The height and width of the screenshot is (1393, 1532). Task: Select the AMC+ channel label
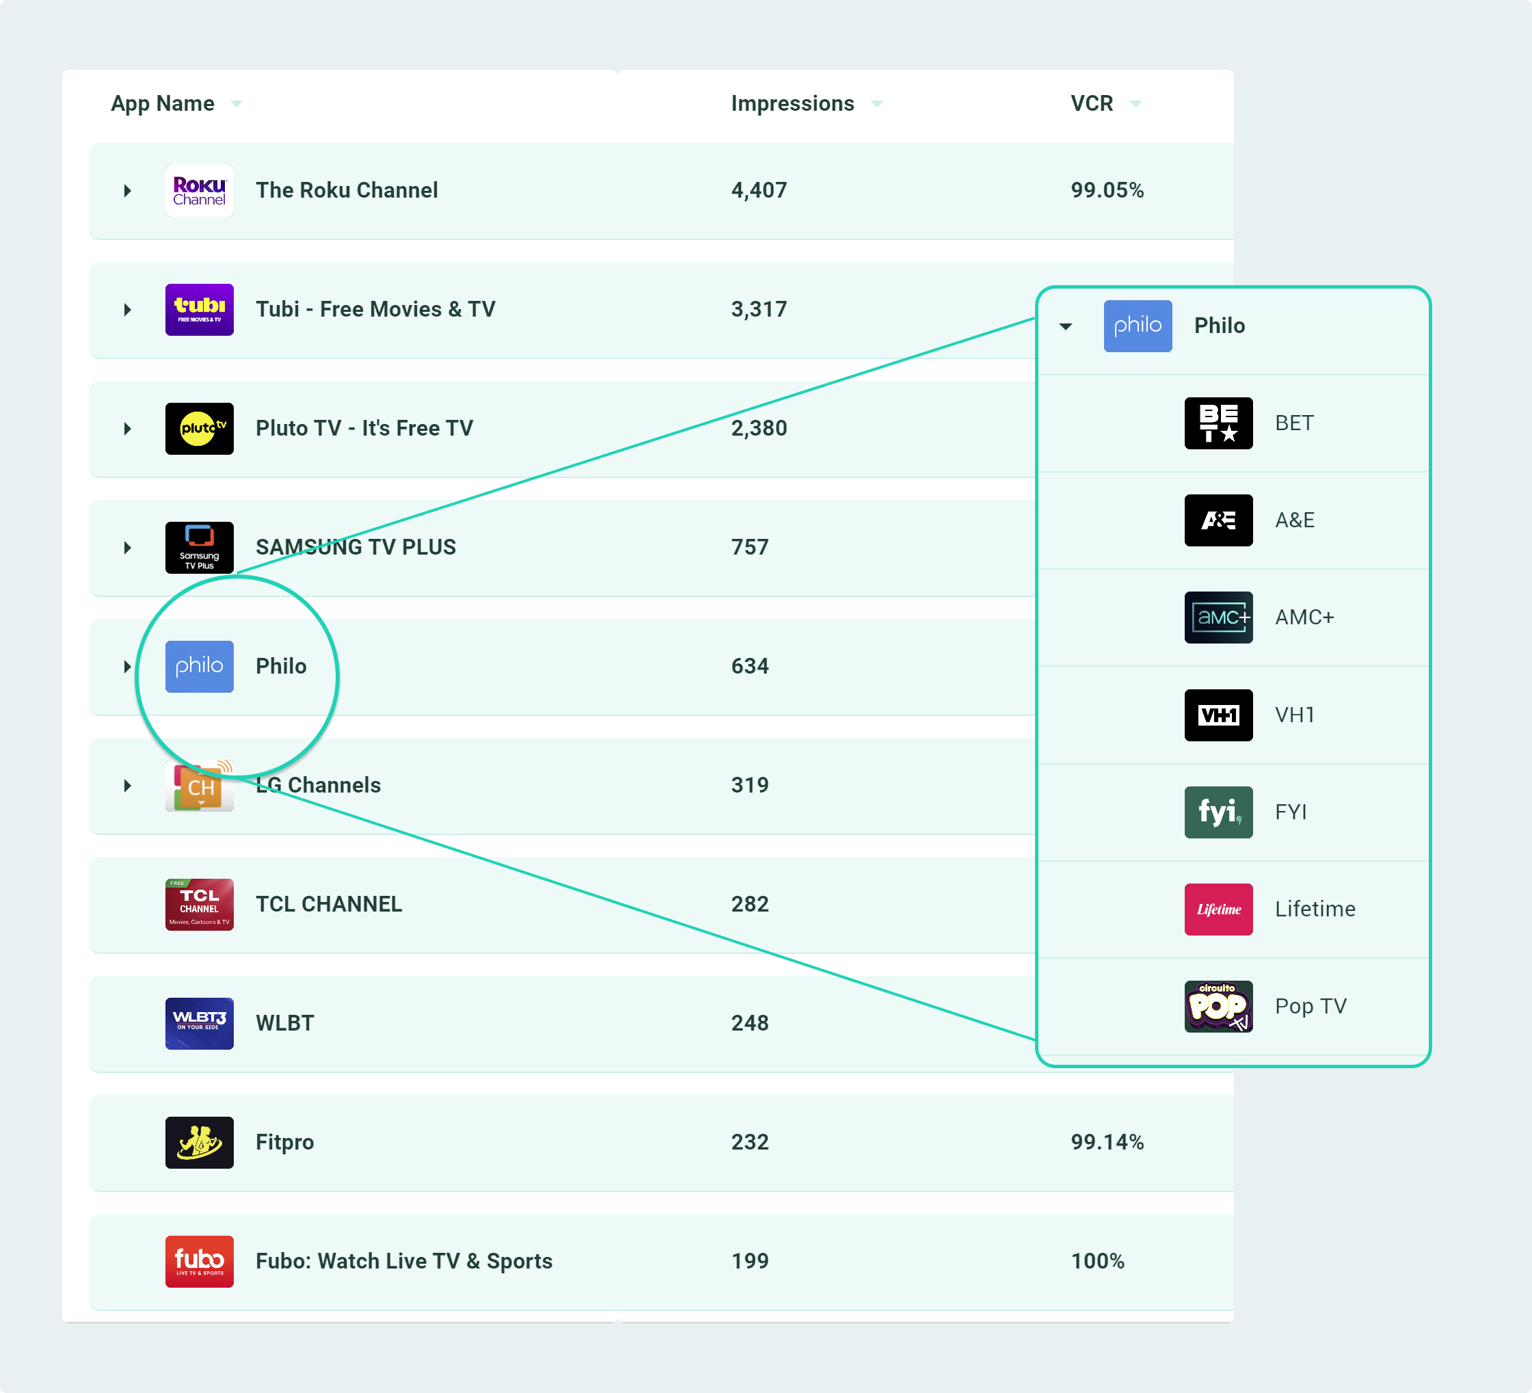[x=1305, y=618]
